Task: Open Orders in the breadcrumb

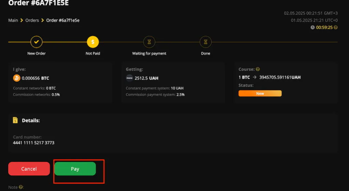Action: (x=32, y=20)
